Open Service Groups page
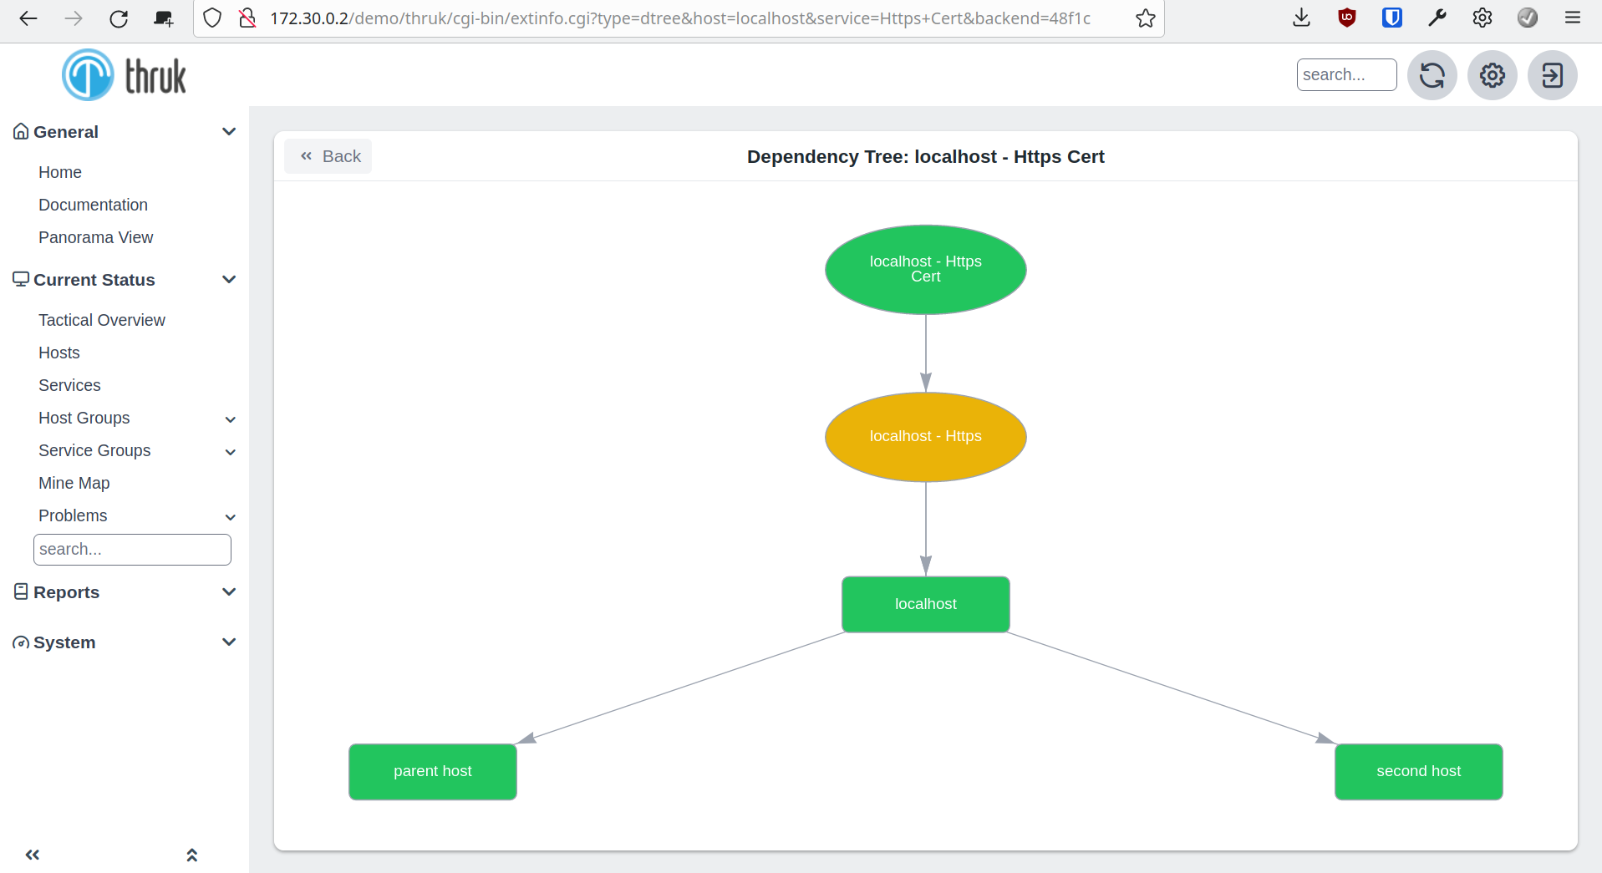1602x873 pixels. 94,450
